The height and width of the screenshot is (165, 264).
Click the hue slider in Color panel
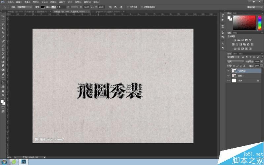tap(260, 22)
